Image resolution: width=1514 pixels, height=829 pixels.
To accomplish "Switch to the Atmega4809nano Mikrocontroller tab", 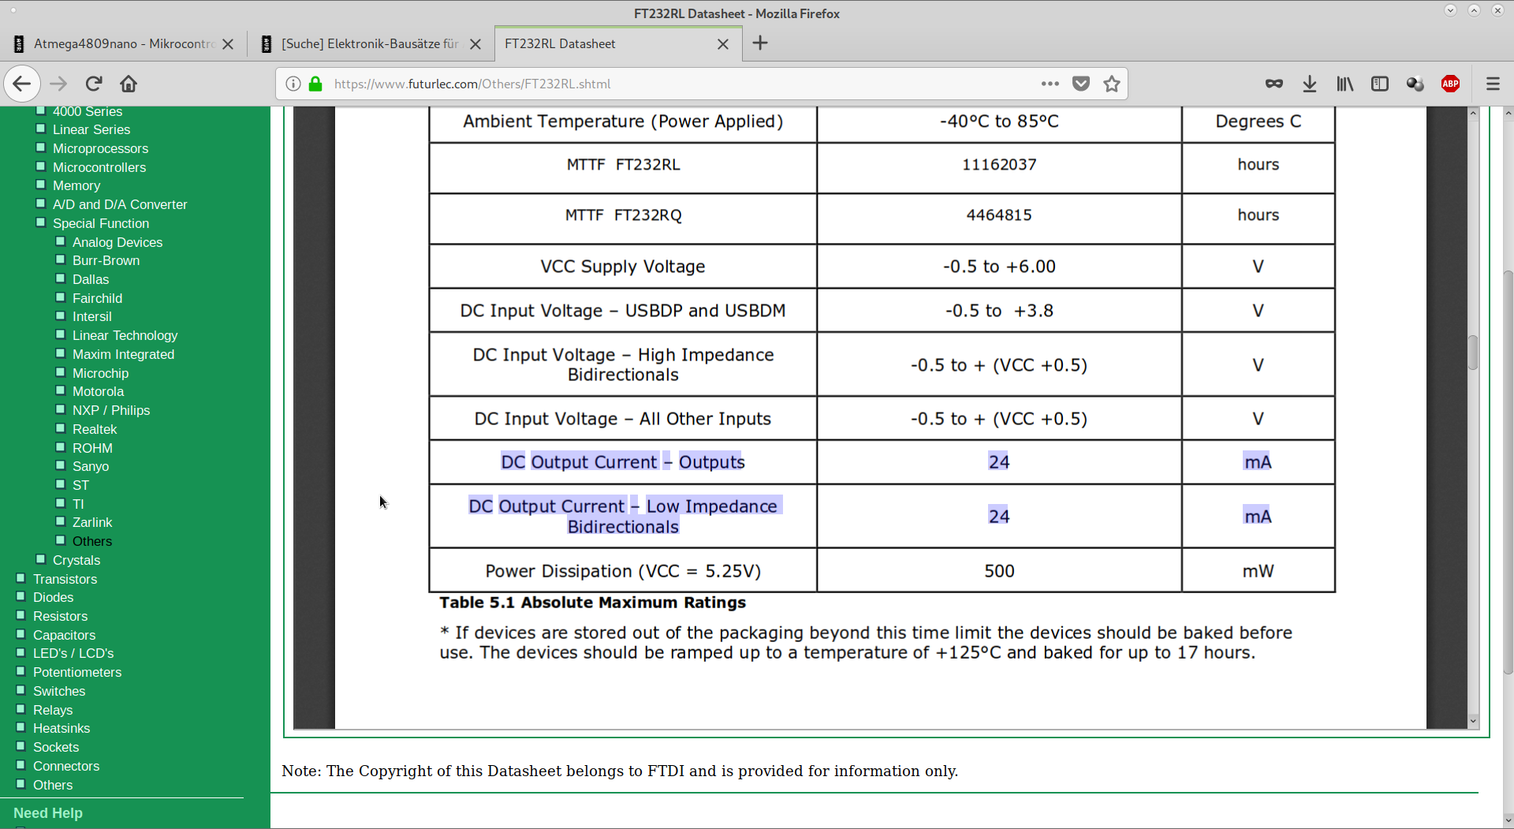I will pyautogui.click(x=124, y=44).
